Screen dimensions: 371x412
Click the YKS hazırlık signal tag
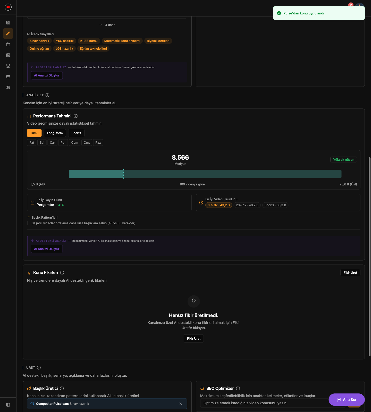tap(65, 41)
